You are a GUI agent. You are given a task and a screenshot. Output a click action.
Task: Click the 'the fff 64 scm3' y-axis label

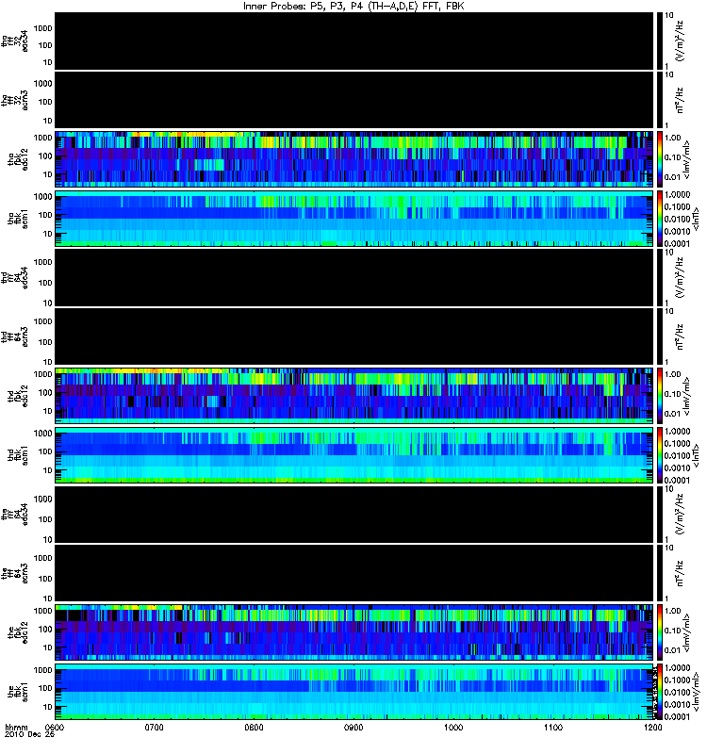(15, 573)
